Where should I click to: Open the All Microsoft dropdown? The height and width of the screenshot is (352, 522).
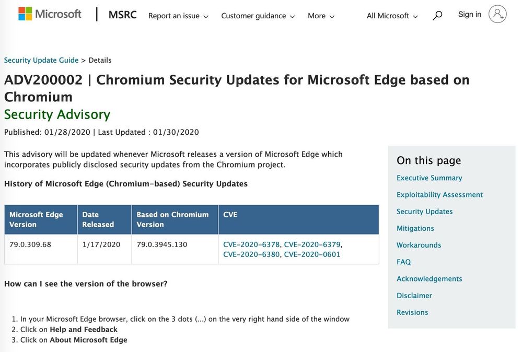click(x=392, y=16)
